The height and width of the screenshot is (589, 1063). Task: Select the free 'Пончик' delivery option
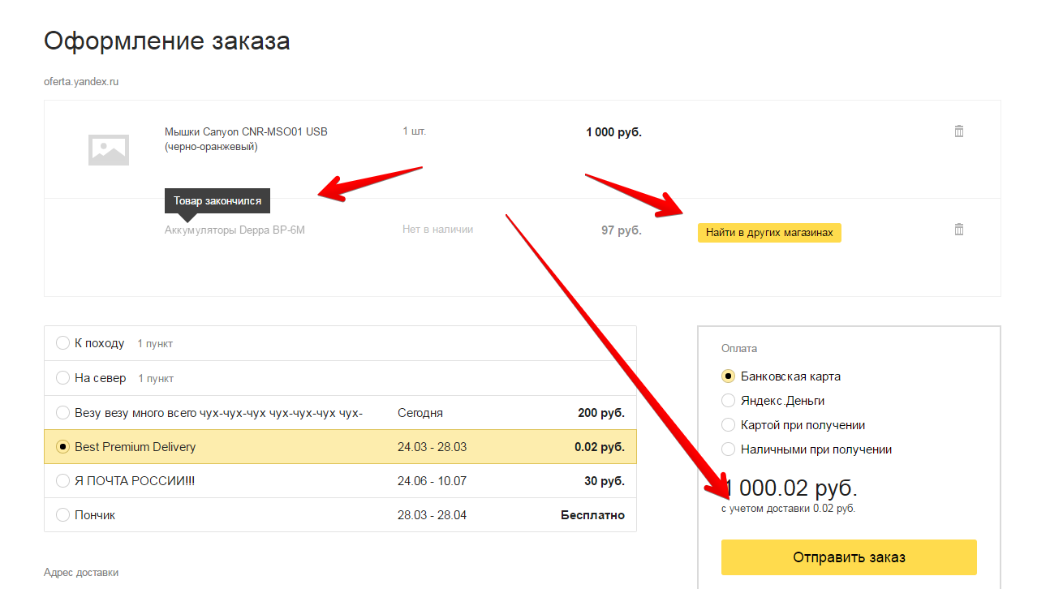coord(62,515)
